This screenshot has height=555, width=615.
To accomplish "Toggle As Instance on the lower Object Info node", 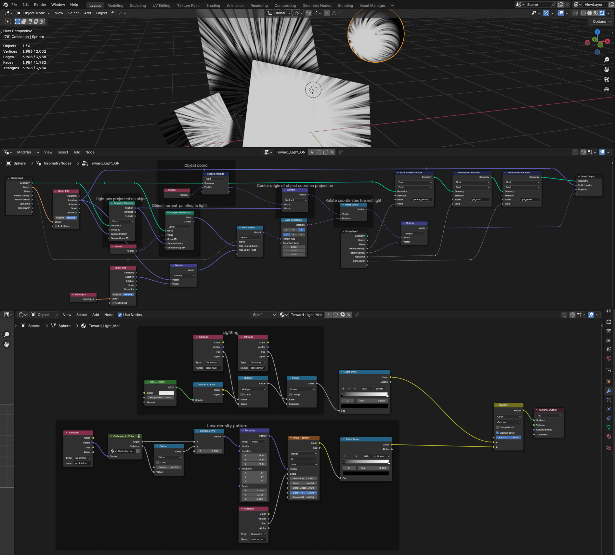I will [113, 303].
